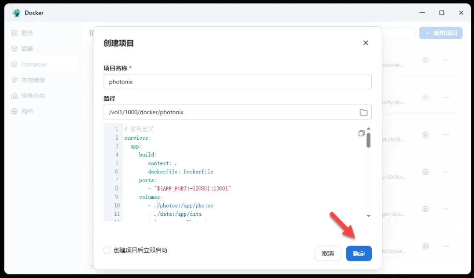The height and width of the screenshot is (278, 474).
Task: Click the scroll down arrow in code editor
Action: pos(369,216)
